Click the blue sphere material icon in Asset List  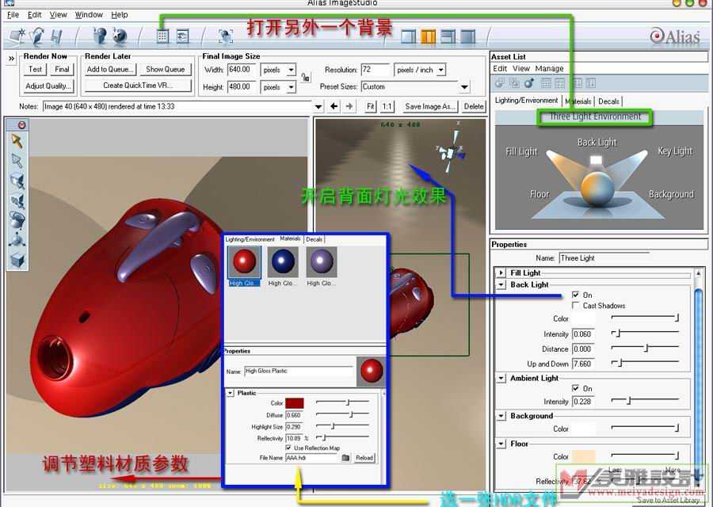pos(529,83)
